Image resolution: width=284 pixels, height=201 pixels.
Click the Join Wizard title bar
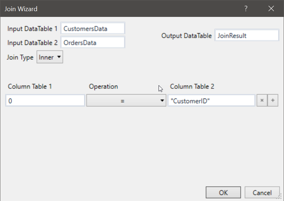pyautogui.click(x=108, y=9)
